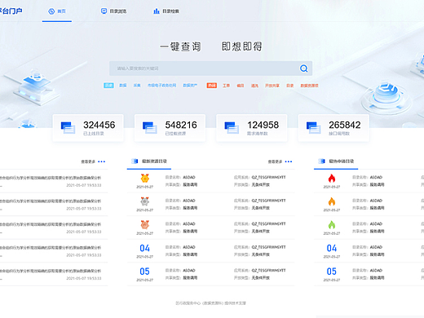Click the red flame top hot icon
The height and width of the screenshot is (318, 424).
(332, 178)
